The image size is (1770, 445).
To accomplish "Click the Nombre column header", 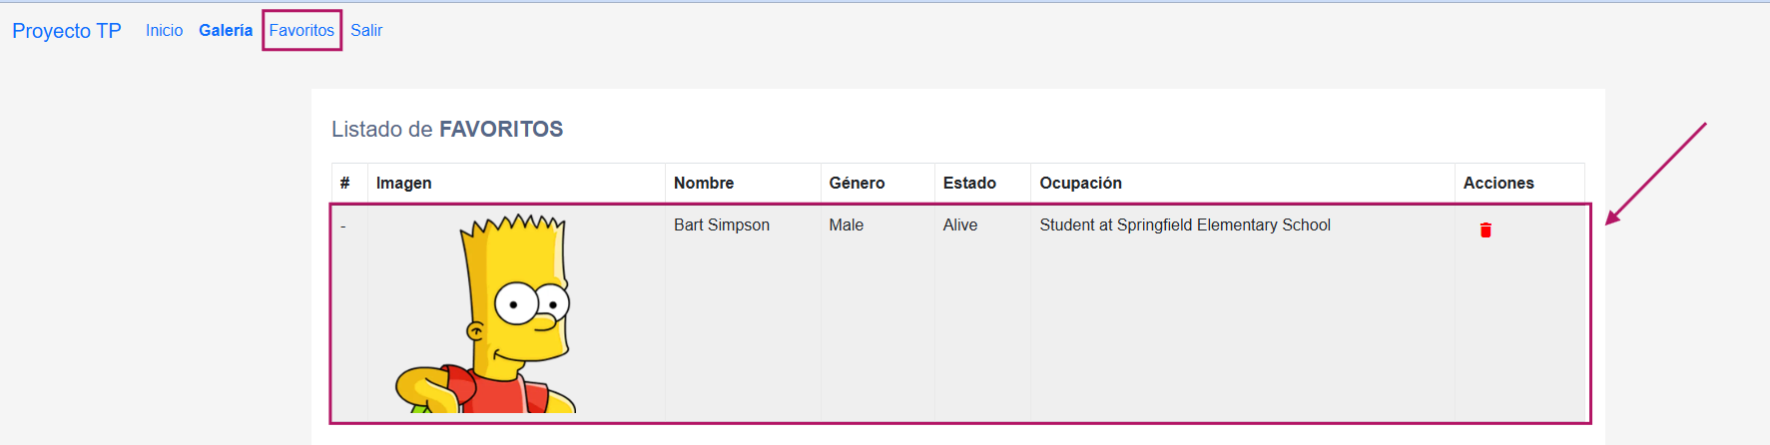I will click(x=704, y=184).
